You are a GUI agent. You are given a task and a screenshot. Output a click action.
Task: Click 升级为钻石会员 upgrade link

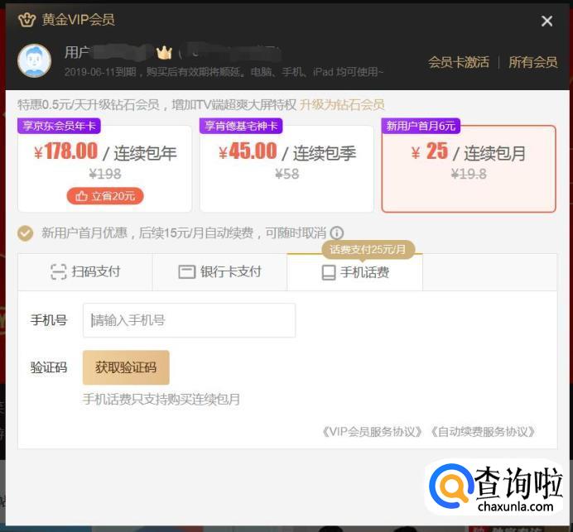(342, 105)
